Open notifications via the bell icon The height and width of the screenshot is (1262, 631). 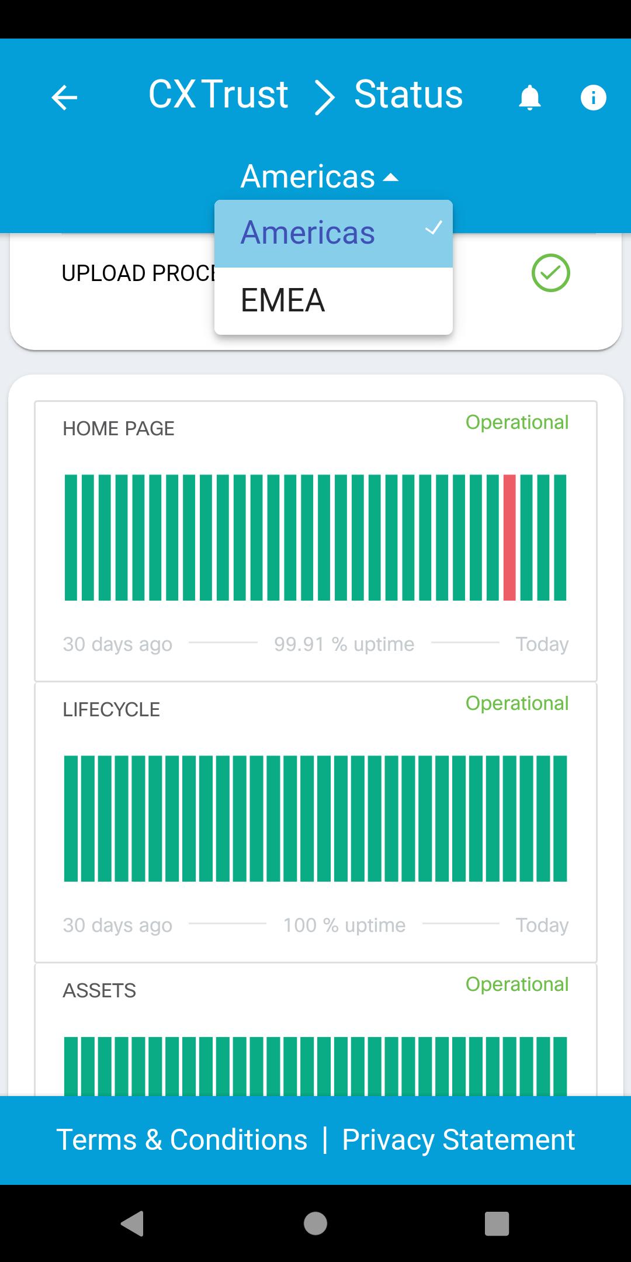[529, 97]
